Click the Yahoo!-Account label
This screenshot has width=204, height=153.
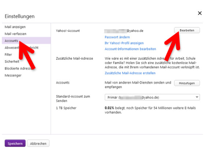pyautogui.click(x=68, y=31)
